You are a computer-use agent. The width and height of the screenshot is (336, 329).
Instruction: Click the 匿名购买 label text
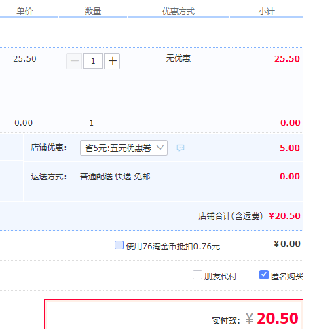tap(287, 276)
